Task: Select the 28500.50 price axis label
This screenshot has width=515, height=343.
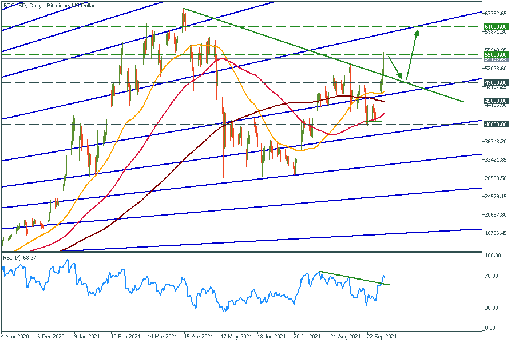Action: coord(496,178)
